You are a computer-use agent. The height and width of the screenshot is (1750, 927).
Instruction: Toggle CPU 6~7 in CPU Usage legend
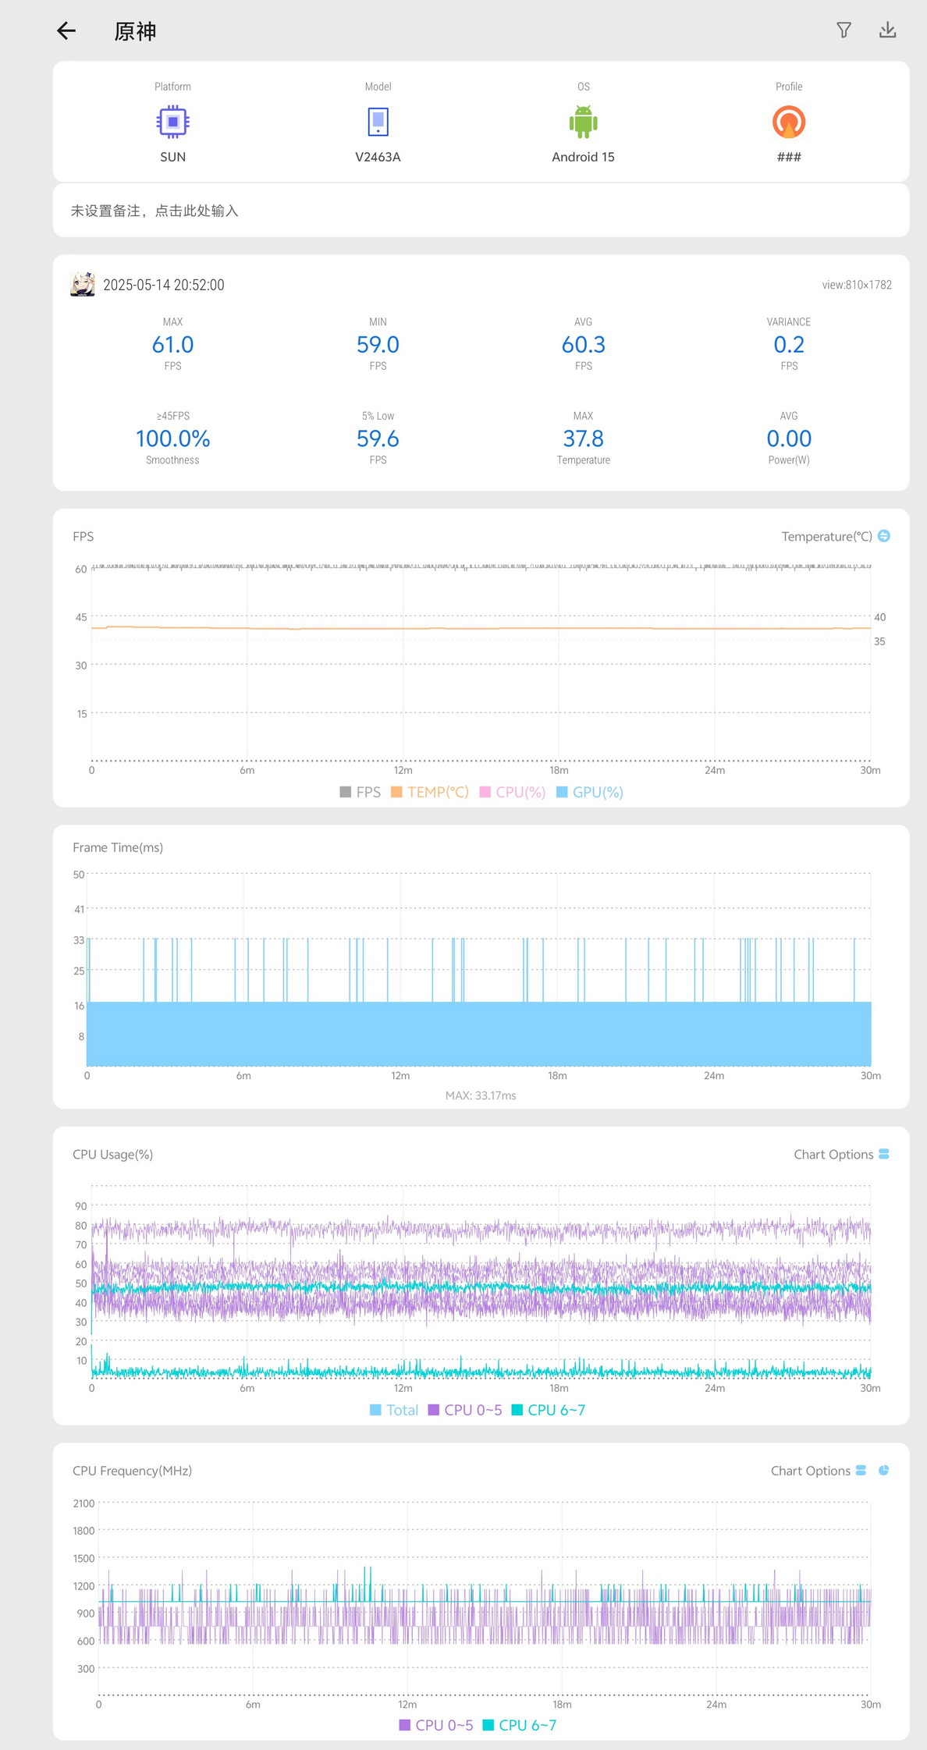click(549, 1410)
